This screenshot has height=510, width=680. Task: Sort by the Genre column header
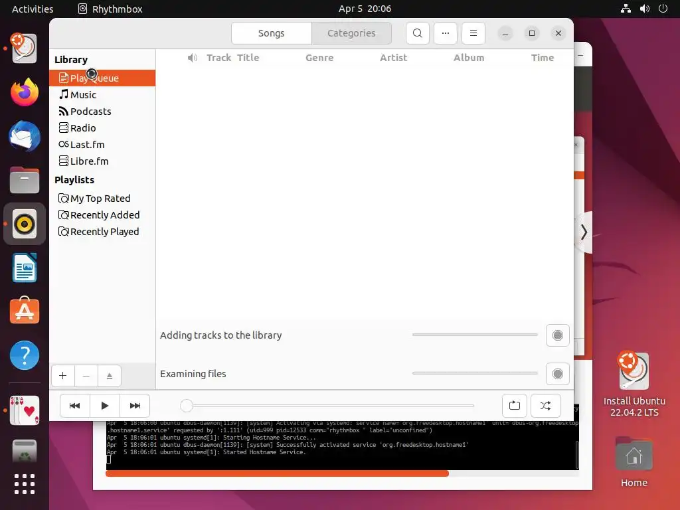coord(319,58)
